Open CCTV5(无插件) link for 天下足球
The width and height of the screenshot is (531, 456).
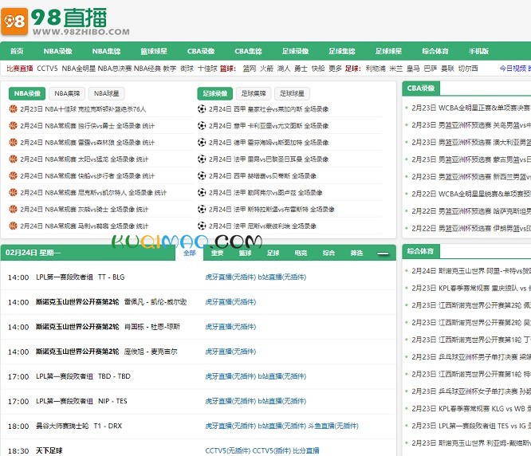pyautogui.click(x=228, y=450)
